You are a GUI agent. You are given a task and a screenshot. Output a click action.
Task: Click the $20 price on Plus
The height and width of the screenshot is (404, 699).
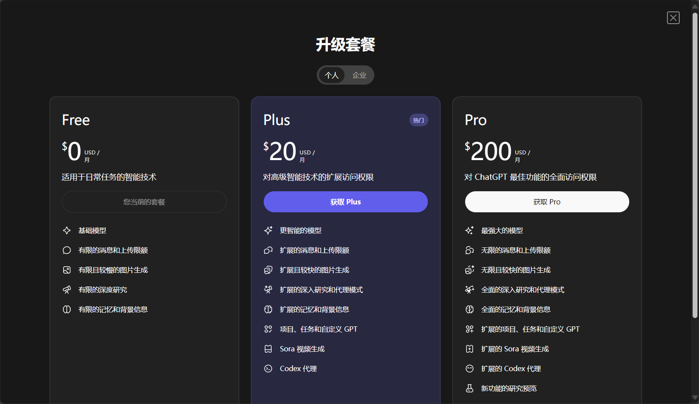[280, 151]
